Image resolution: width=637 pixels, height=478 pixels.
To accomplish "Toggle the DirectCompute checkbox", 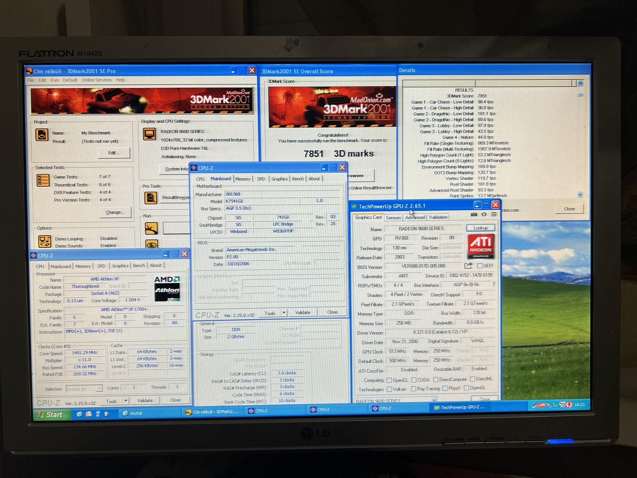I will pyautogui.click(x=435, y=380).
